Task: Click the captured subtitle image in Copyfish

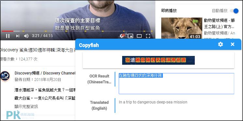Action: coord(158,60)
